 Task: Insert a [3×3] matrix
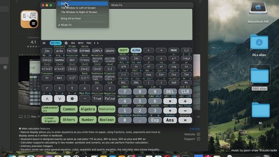[97, 69]
